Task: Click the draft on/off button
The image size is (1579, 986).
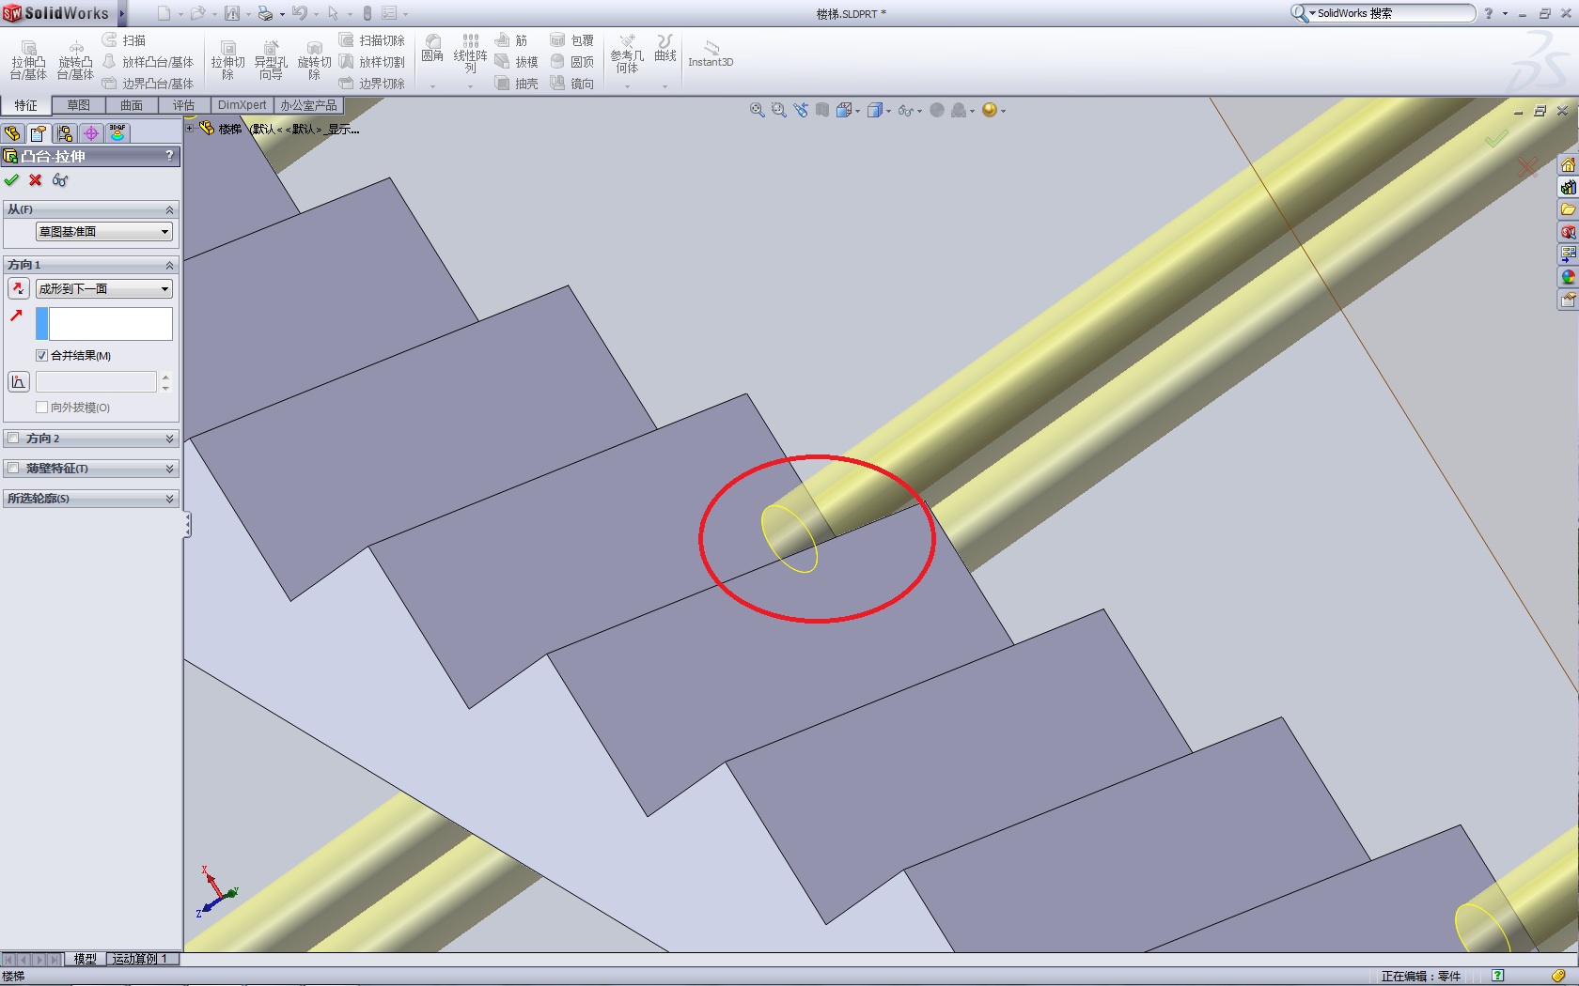Action: click(x=18, y=381)
